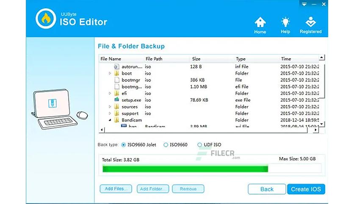Choose UDF ISO back type
354x204 pixels.
pyautogui.click(x=199, y=145)
